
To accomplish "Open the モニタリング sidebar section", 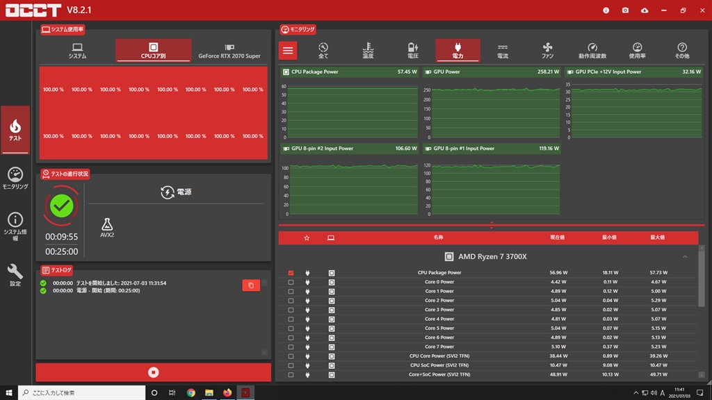I will (x=15, y=178).
